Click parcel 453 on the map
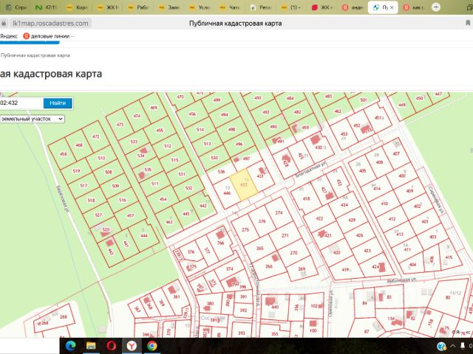This screenshot has height=354, width=473. tap(344, 134)
